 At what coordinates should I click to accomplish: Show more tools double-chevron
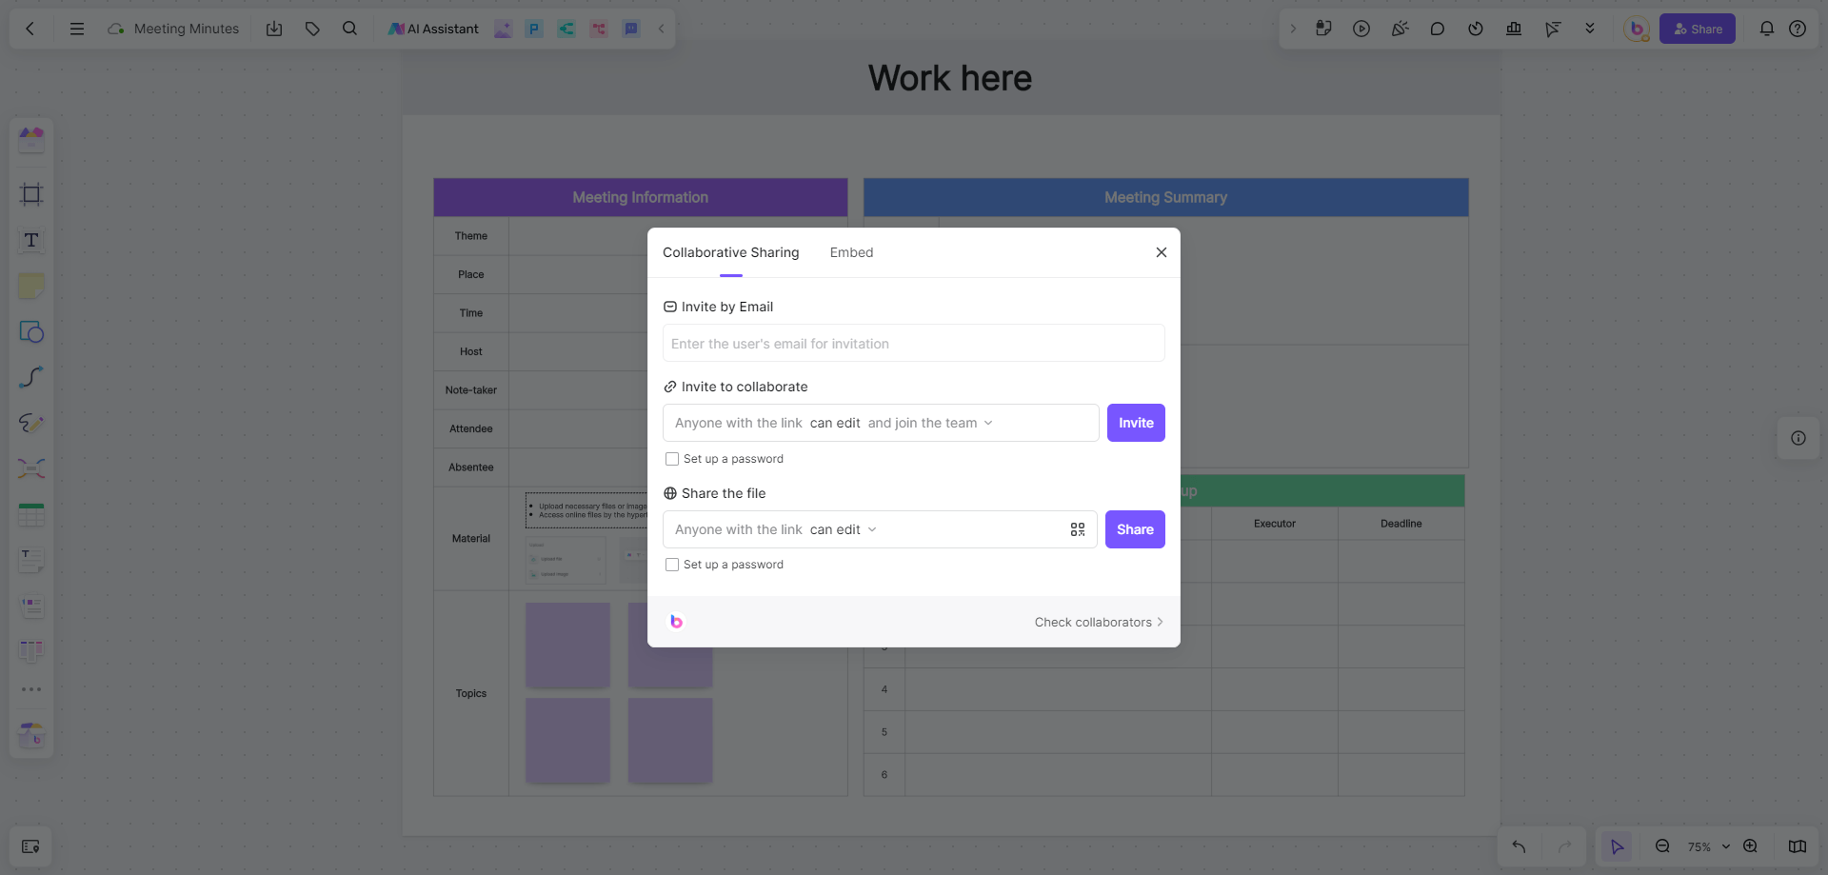pos(1590,29)
